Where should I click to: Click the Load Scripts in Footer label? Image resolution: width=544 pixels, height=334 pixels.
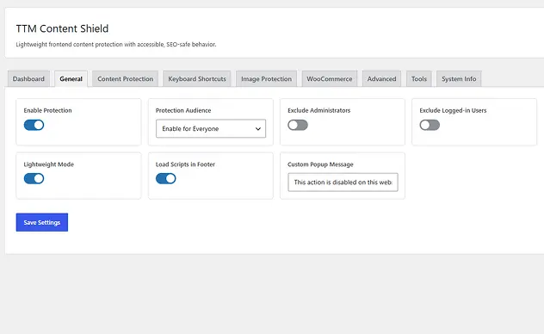click(185, 164)
